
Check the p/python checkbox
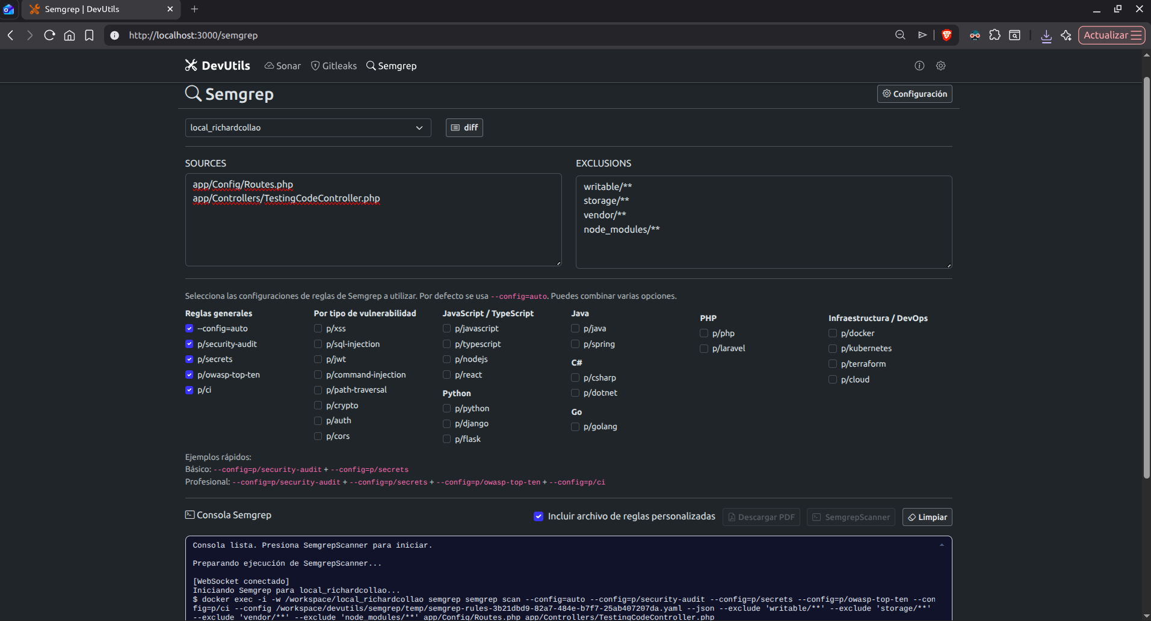click(x=446, y=408)
